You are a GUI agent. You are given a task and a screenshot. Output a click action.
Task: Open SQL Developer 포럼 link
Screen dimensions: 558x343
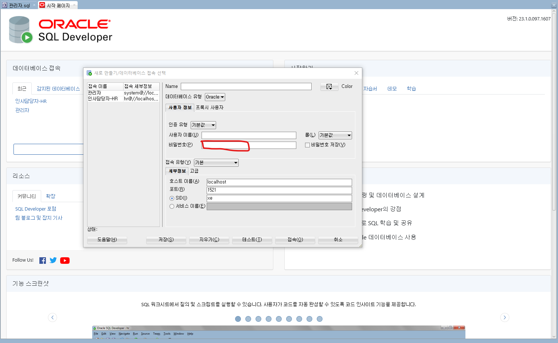pos(36,209)
